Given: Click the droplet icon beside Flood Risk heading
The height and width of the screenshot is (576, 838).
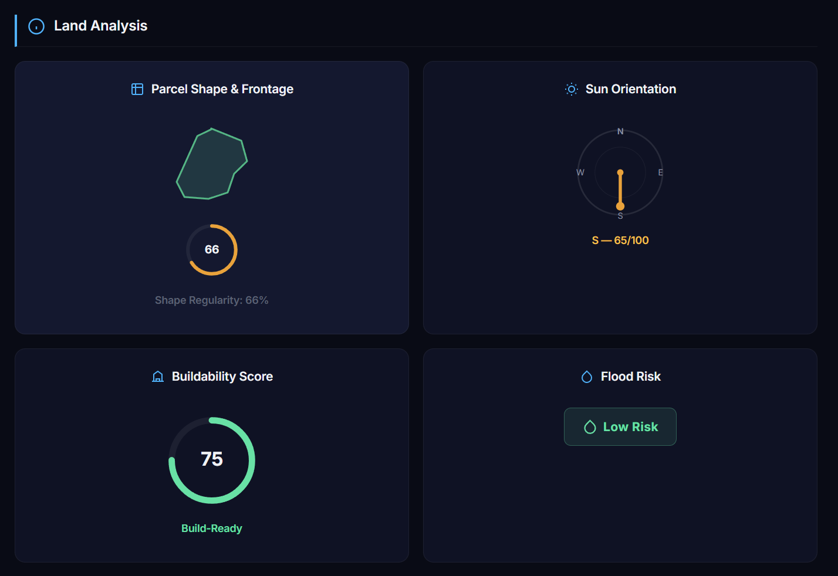Looking at the screenshot, I should click(x=587, y=377).
